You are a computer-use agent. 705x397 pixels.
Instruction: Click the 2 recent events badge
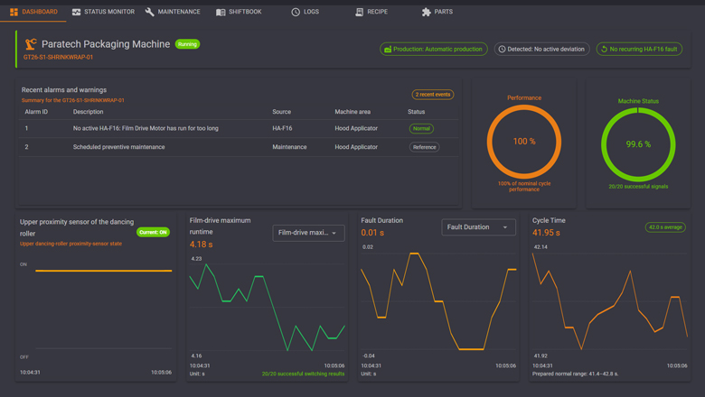pyautogui.click(x=433, y=94)
